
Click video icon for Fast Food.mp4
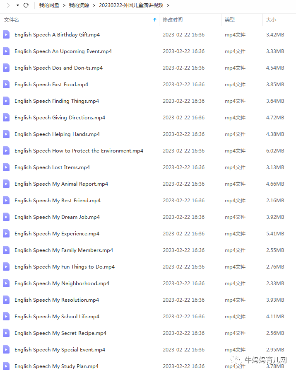pos(6,85)
